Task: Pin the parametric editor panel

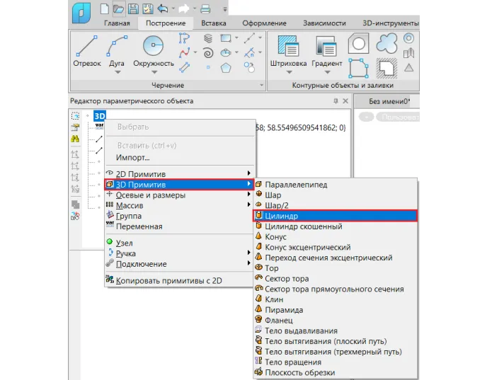Action: click(336, 101)
